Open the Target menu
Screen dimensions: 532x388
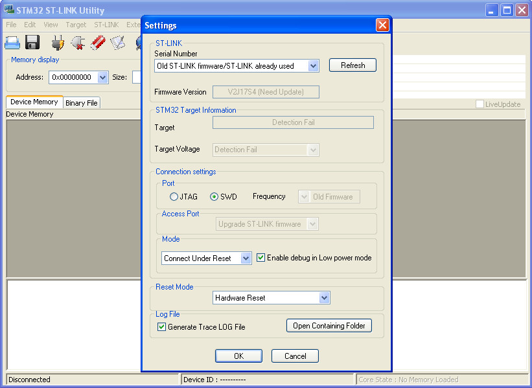pyautogui.click(x=76, y=25)
